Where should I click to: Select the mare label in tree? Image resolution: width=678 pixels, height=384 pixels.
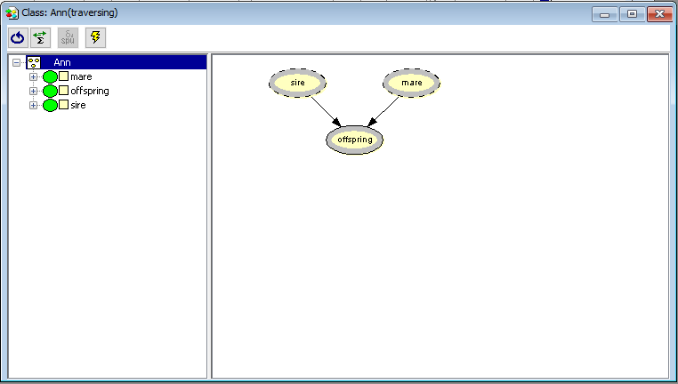click(x=81, y=76)
